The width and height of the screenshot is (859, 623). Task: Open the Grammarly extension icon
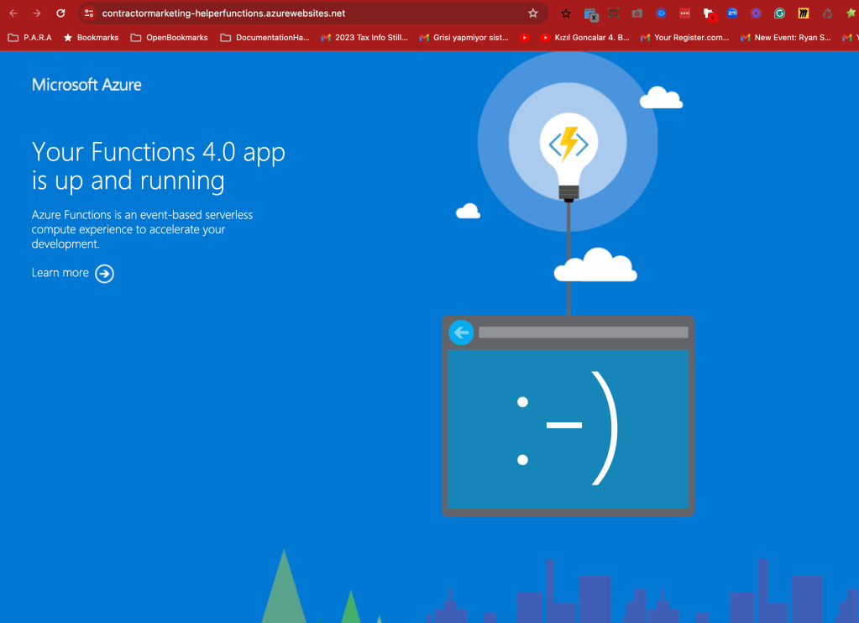click(x=779, y=13)
